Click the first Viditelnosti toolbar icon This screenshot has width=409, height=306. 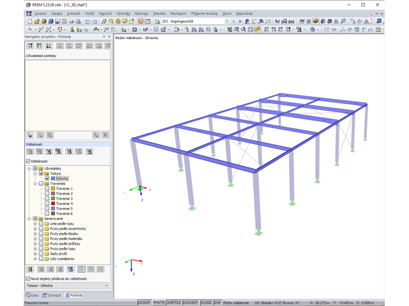click(x=30, y=151)
